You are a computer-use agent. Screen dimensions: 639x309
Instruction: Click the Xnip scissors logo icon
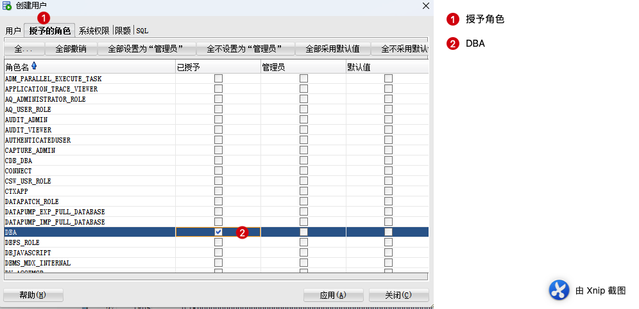coord(559,290)
